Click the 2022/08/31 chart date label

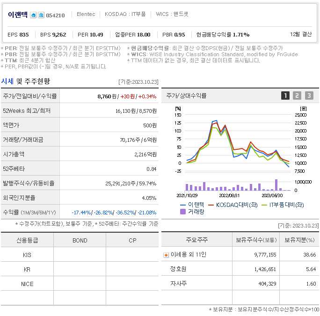click(x=229, y=196)
